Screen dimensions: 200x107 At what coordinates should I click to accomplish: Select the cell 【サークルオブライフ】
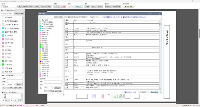(x=122, y=48)
